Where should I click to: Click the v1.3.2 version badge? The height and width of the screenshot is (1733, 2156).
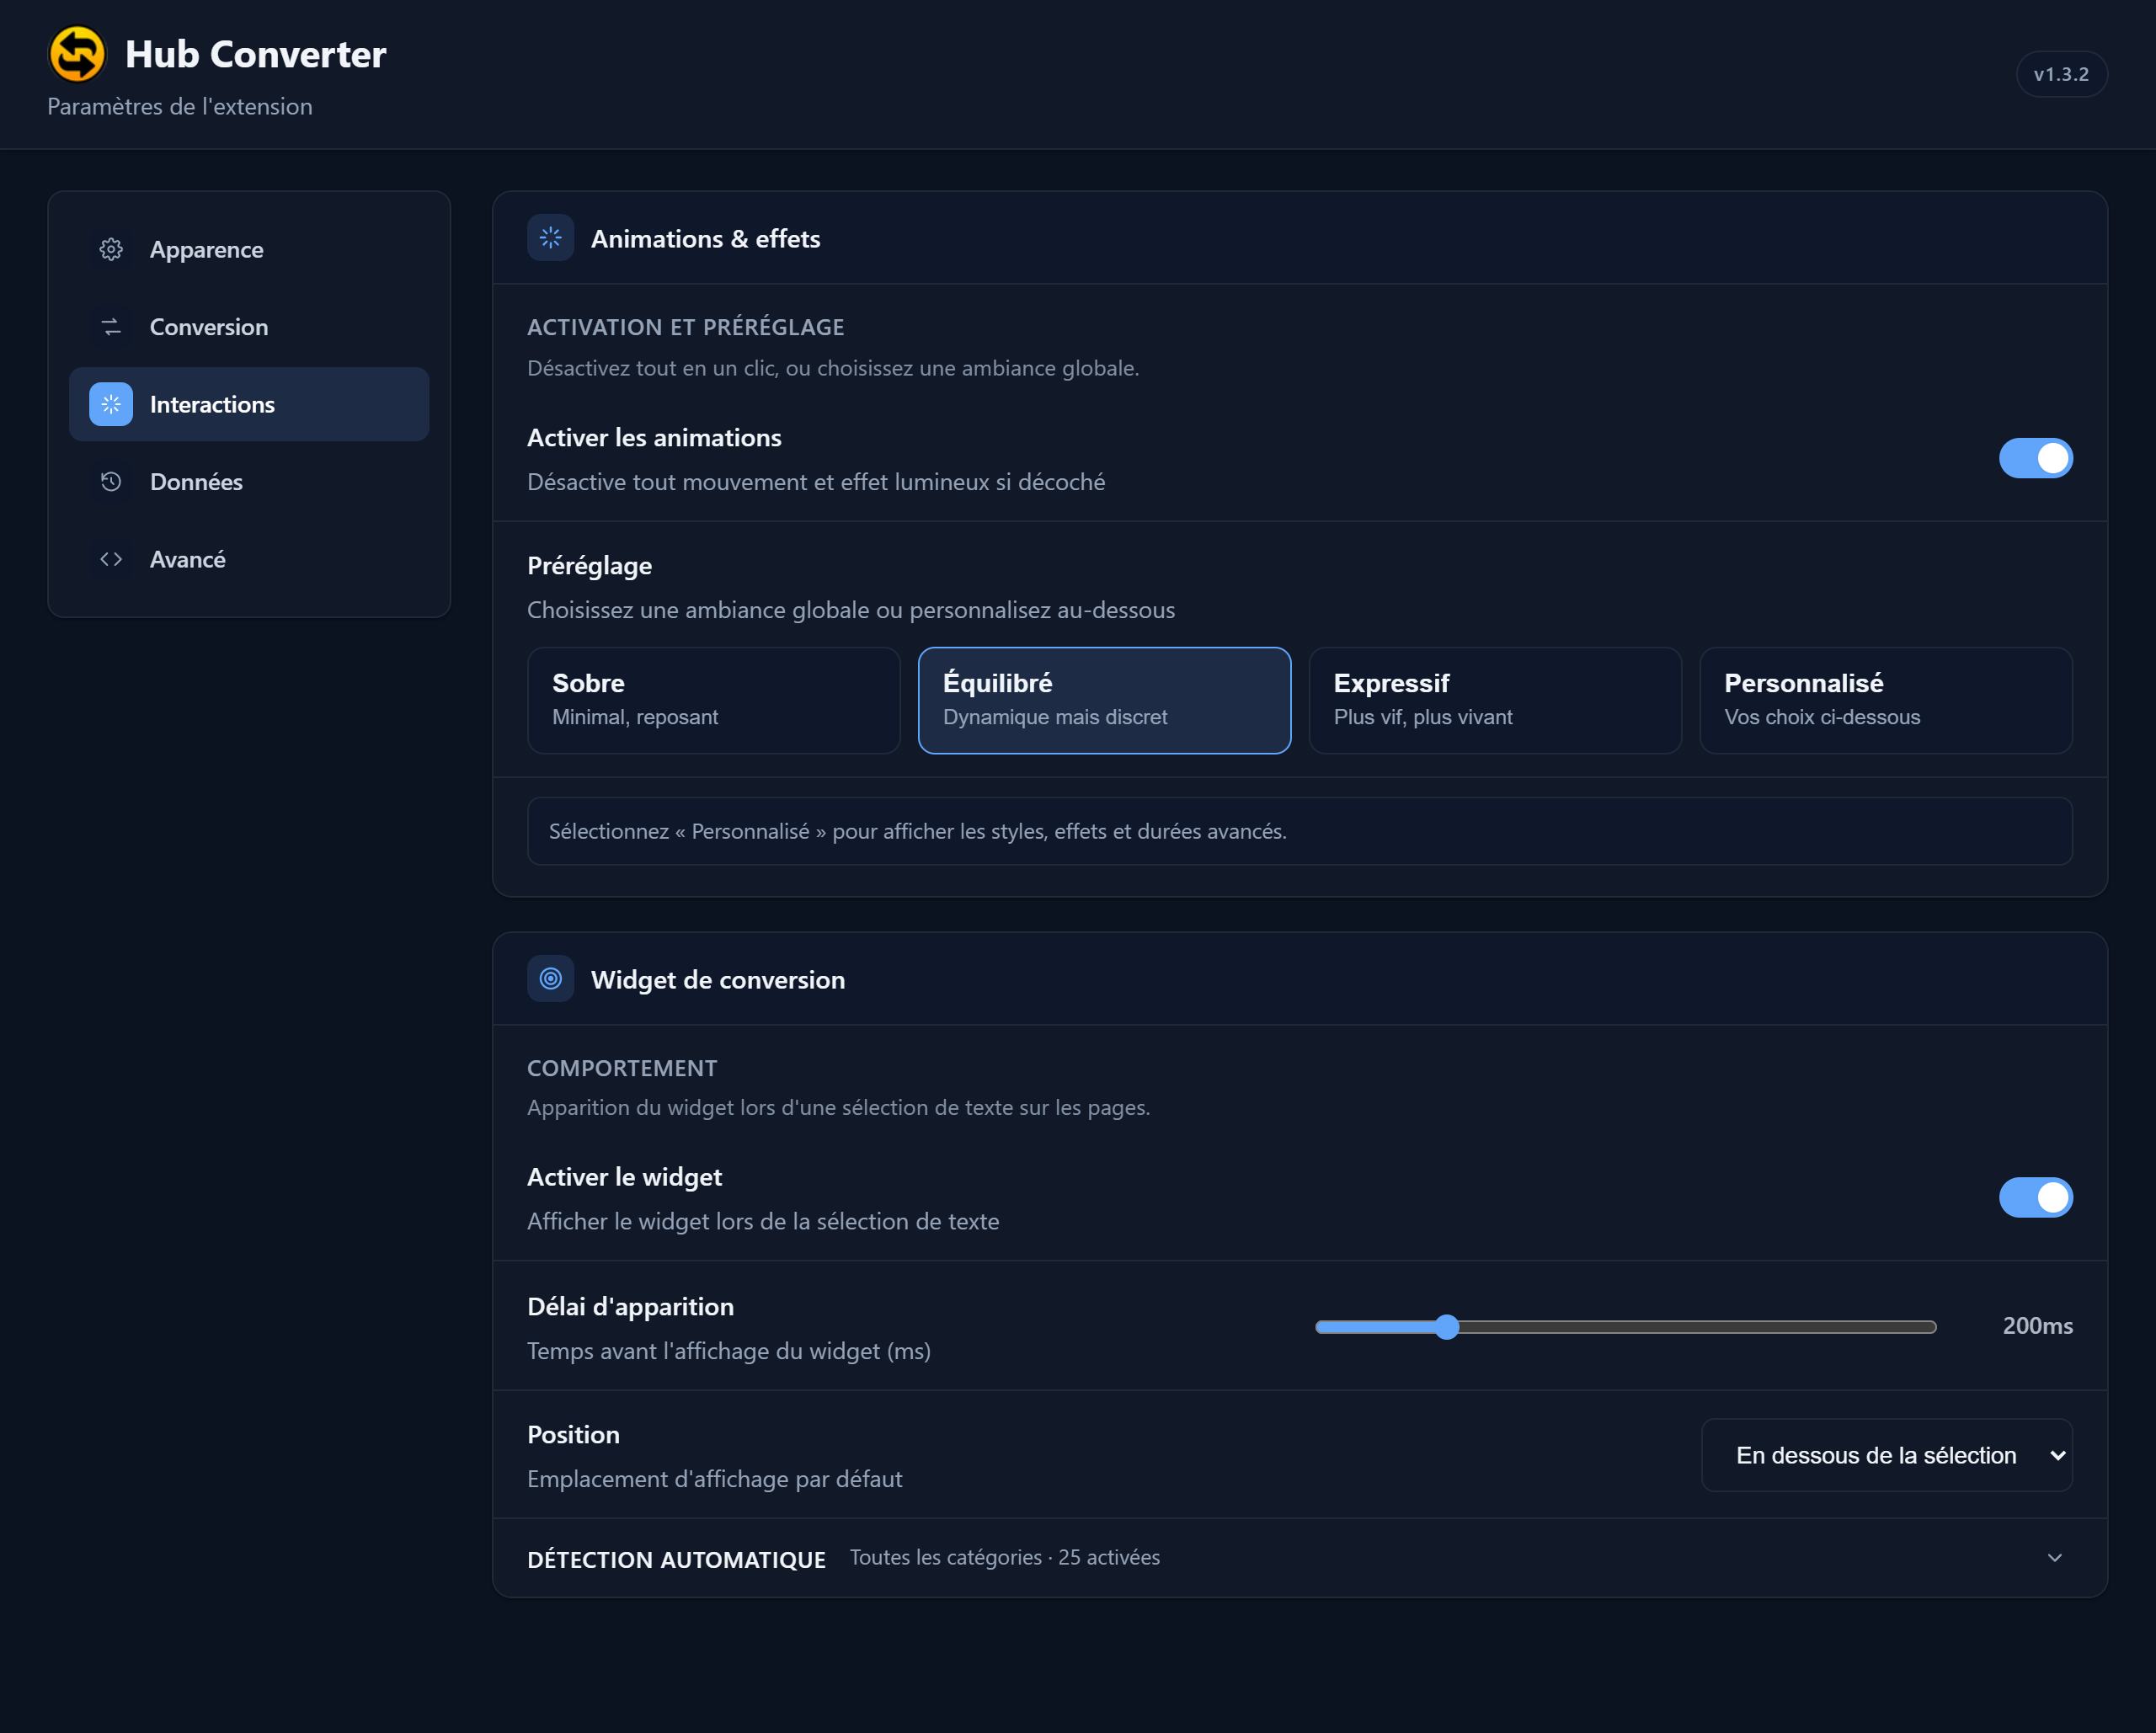pyautogui.click(x=2061, y=74)
